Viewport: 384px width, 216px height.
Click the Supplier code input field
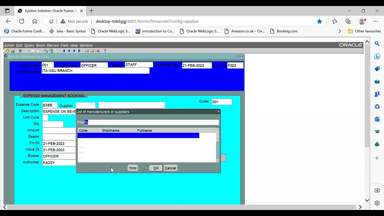tap(85, 105)
